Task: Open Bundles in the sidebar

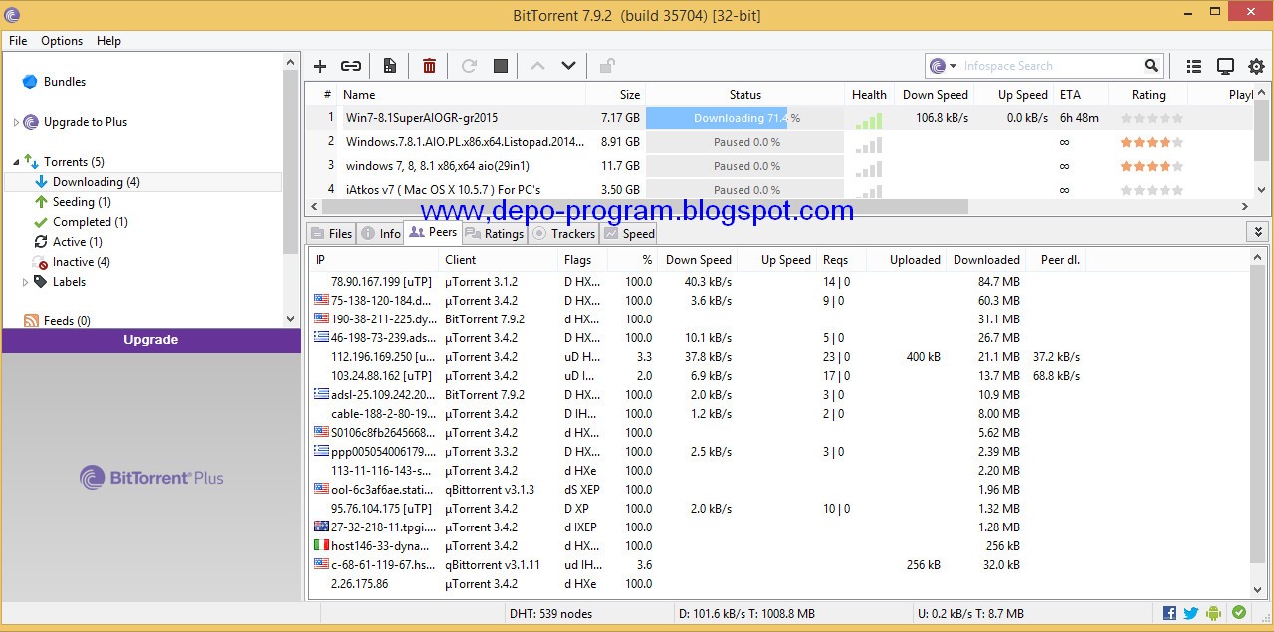Action: pos(65,82)
